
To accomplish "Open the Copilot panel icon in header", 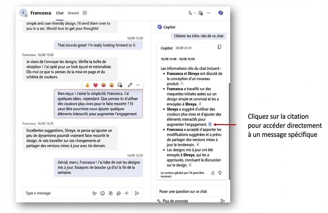I will (221, 13).
